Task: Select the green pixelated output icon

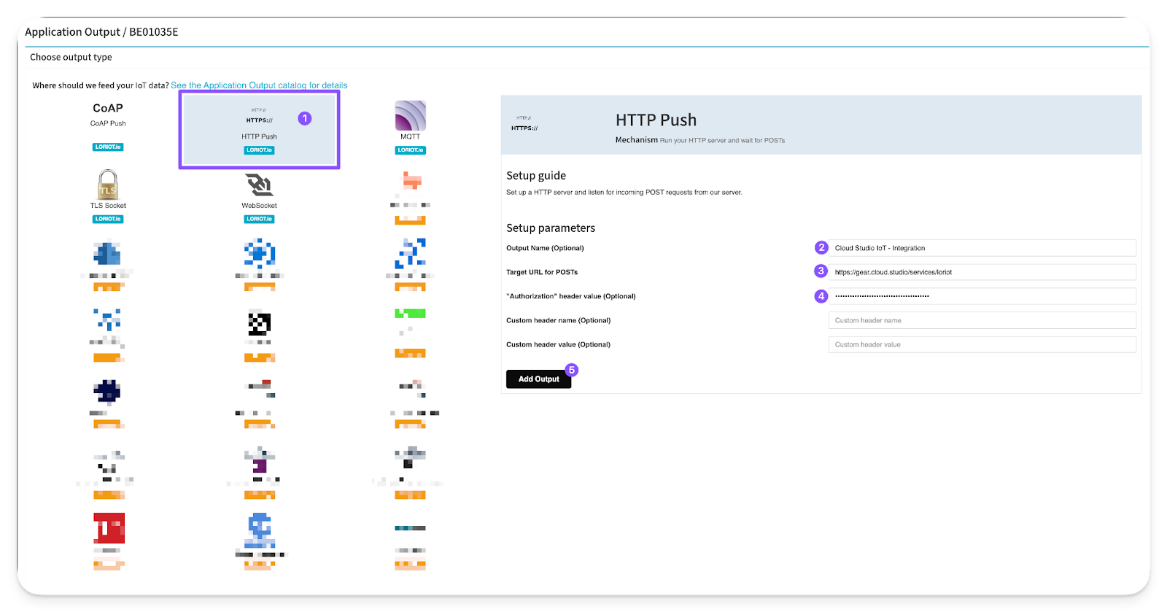Action: (410, 314)
